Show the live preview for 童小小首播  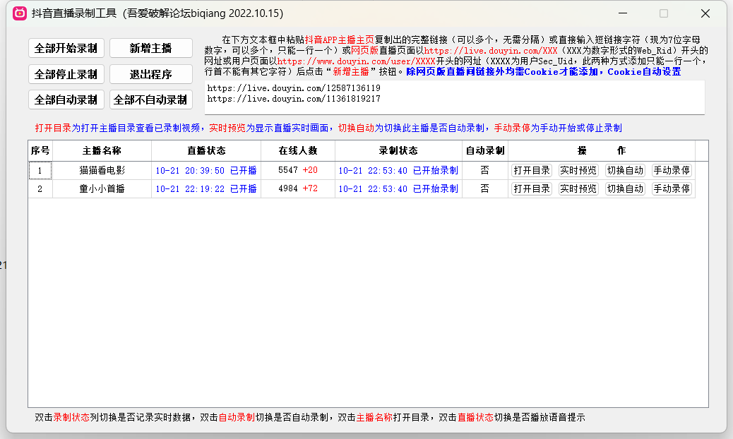pos(578,188)
